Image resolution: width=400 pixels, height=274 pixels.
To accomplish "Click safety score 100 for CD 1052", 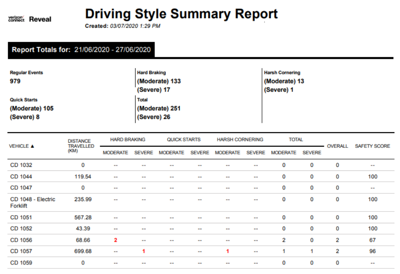I will [373, 228].
